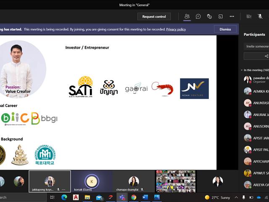Click the Request control button

click(154, 17)
